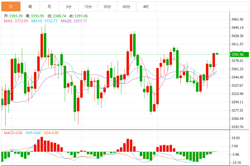The image size is (250, 166).
Task: Click the DEA value label
Action: (51, 133)
